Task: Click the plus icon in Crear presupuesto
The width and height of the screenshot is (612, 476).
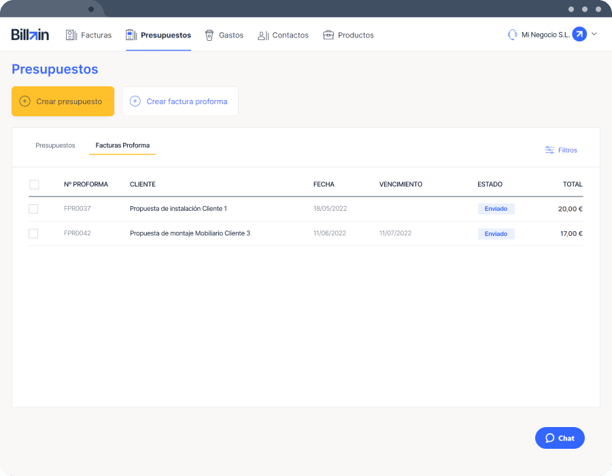Action: point(24,101)
